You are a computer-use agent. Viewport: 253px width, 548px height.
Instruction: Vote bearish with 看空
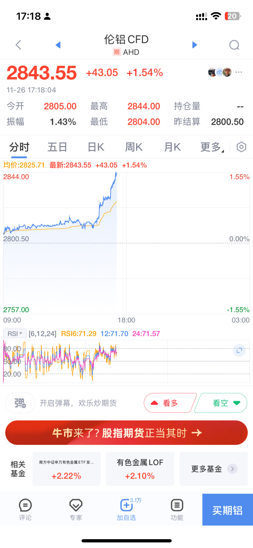[x=221, y=403]
